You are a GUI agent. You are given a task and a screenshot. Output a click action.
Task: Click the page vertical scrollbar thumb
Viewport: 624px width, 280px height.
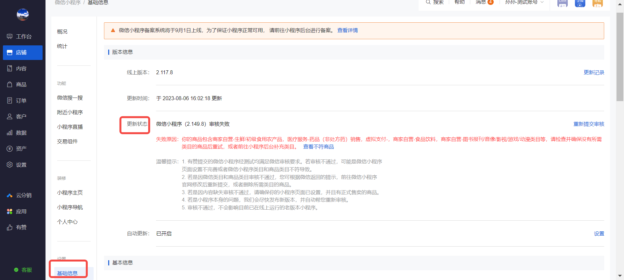(x=620, y=57)
